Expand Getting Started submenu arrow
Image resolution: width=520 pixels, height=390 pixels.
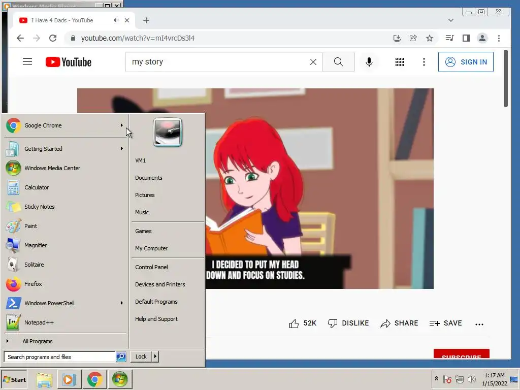[x=122, y=149]
